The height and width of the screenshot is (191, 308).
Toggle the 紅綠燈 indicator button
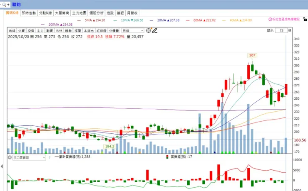pyautogui.click(x=102, y=31)
